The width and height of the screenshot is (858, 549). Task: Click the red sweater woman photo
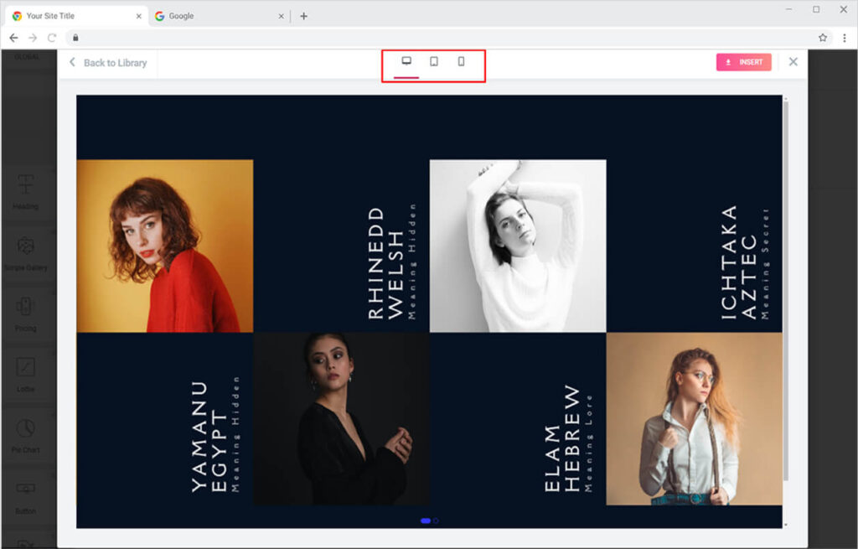[165, 246]
